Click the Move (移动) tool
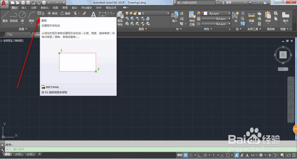The image size is (297, 159). pyautogui.click(x=52, y=13)
